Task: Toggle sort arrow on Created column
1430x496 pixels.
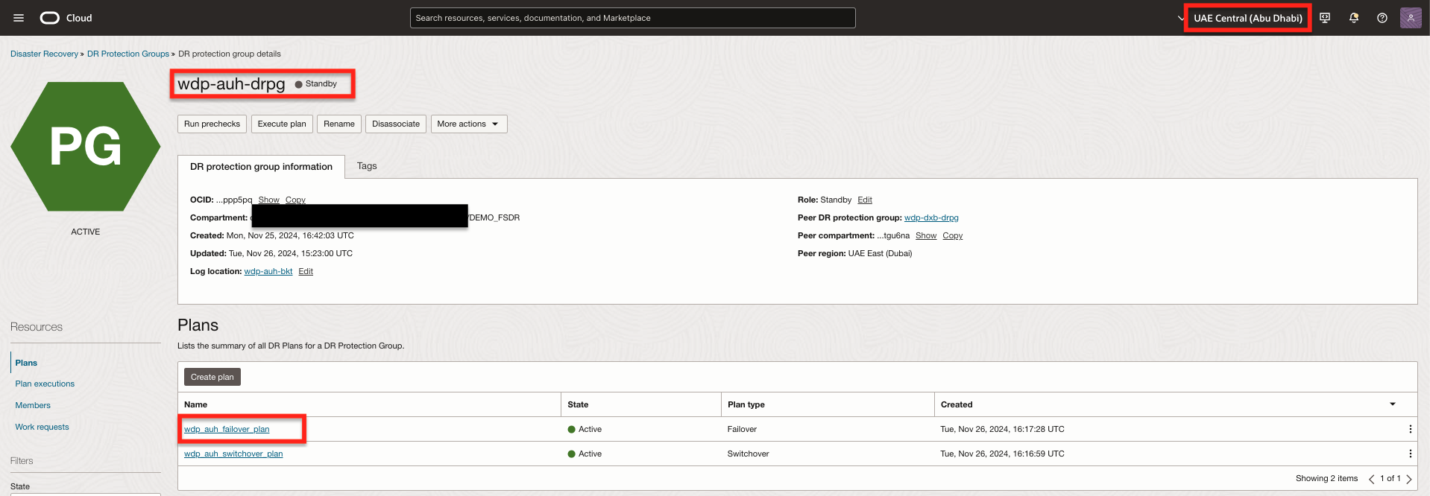Action: point(1393,404)
